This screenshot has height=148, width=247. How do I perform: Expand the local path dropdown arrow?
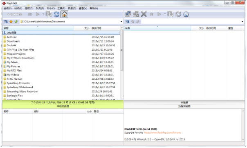tap(121, 22)
